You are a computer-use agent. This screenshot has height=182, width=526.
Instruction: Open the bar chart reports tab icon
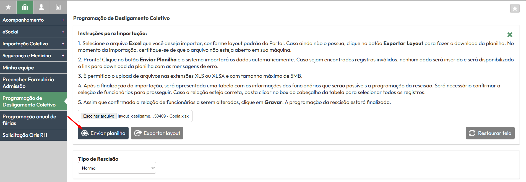click(x=58, y=7)
